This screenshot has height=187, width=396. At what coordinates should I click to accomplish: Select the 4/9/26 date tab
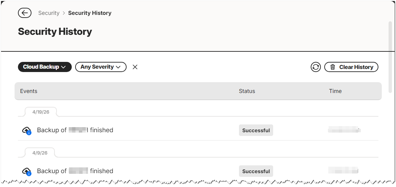click(40, 153)
